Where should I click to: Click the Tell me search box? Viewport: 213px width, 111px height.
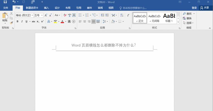coord(133,8)
